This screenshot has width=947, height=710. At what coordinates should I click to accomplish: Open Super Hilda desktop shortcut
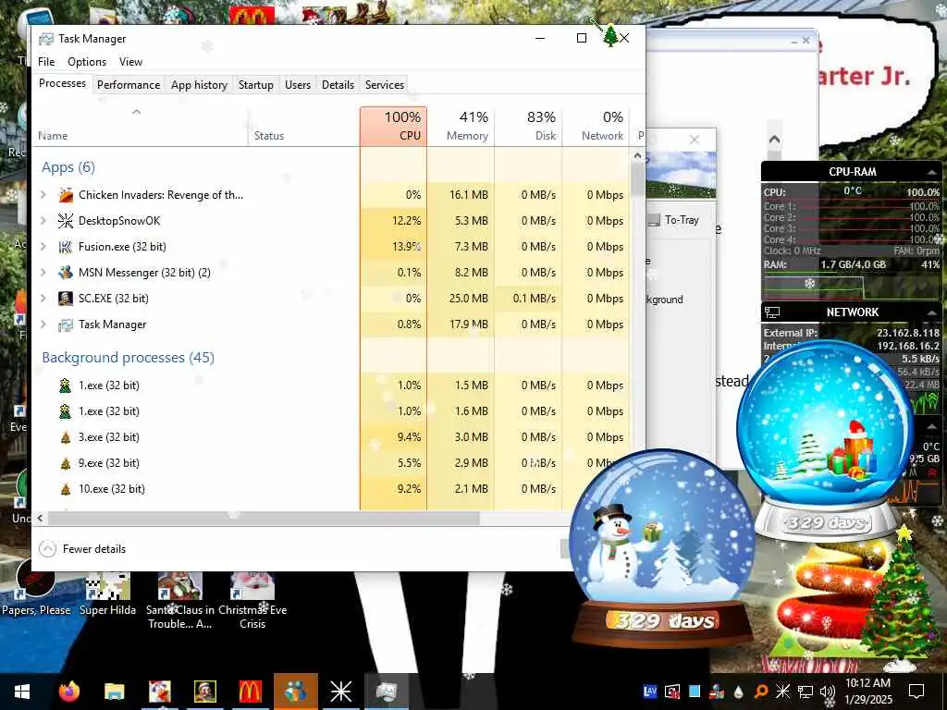107,594
